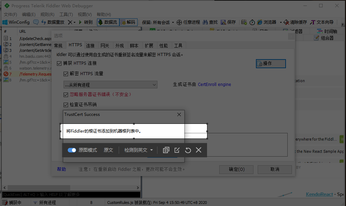Open the 检测到英文 language dropdown

click(138, 150)
